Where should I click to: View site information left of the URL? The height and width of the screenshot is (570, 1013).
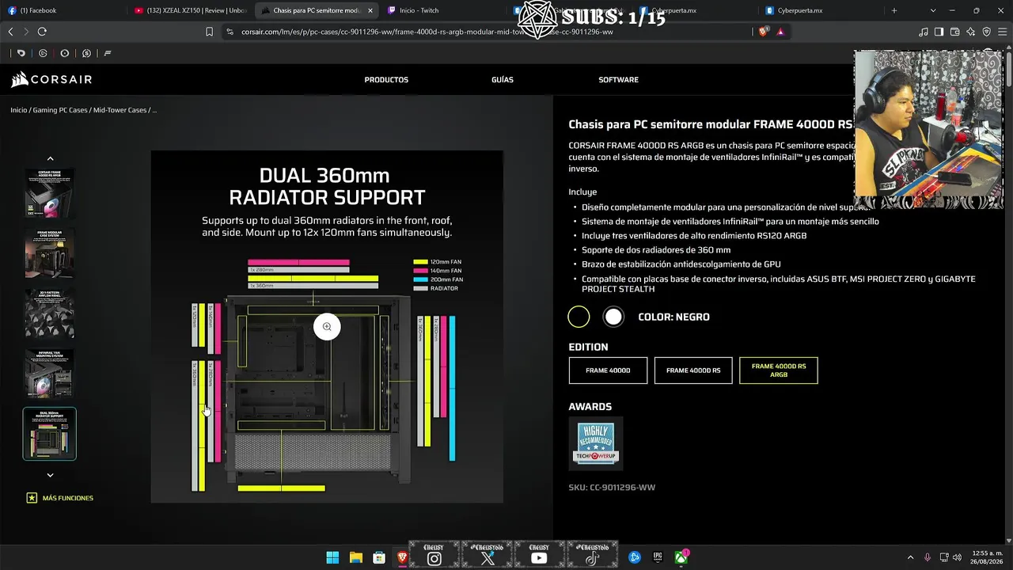(230, 32)
